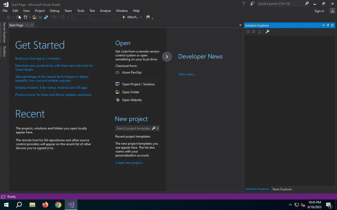Viewport: 337px width, 210px height.
Task: Click Develop modern Android and iOS apps link
Action: point(51,88)
